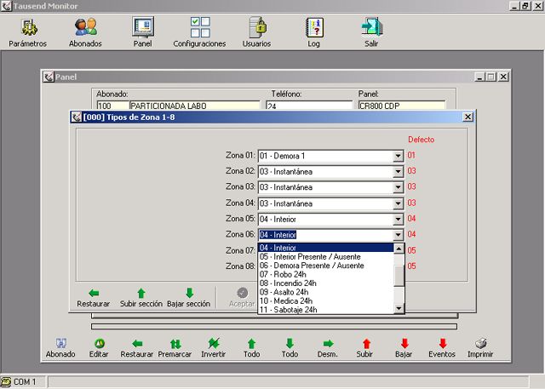Click the red 'Defecto' column header
The height and width of the screenshot is (389, 545).
point(422,140)
